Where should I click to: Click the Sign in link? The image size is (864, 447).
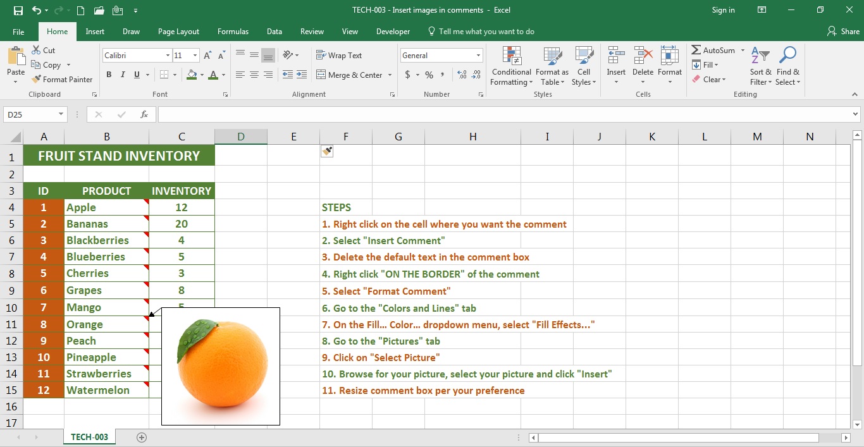[723, 10]
